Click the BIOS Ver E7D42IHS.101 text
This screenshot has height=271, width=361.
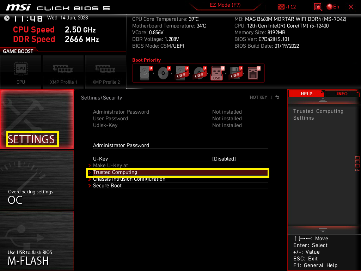(x=262, y=39)
